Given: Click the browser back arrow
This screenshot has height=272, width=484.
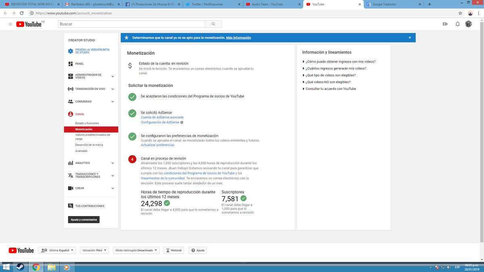Looking at the screenshot, I should [x=5, y=13].
